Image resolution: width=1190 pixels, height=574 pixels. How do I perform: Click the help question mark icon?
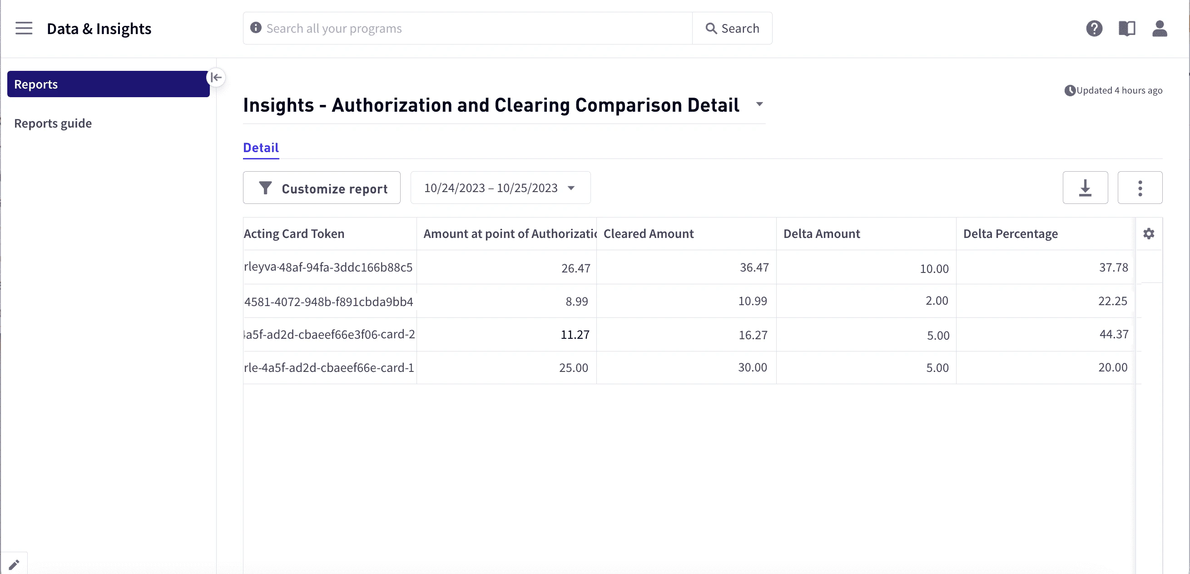click(x=1093, y=28)
